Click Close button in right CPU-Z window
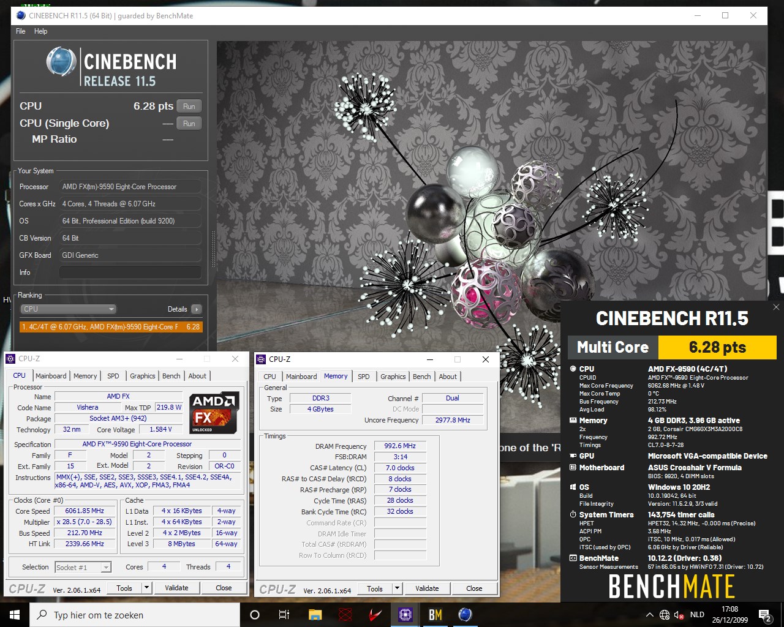 click(x=474, y=588)
